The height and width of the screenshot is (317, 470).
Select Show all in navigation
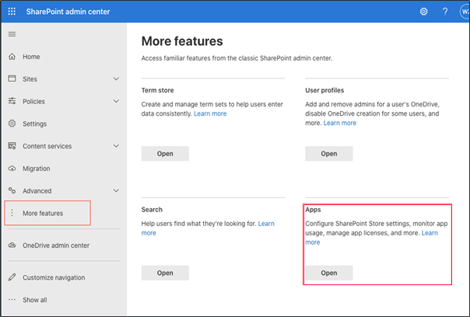(34, 300)
